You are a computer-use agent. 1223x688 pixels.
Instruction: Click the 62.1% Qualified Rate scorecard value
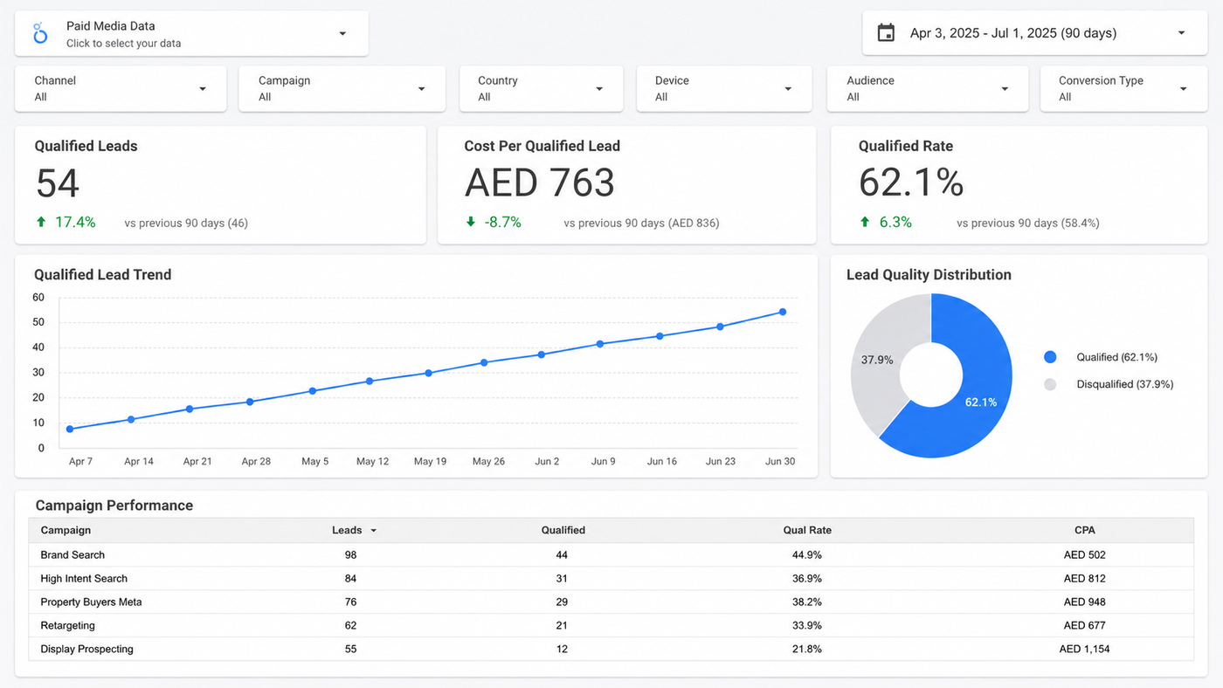click(911, 183)
